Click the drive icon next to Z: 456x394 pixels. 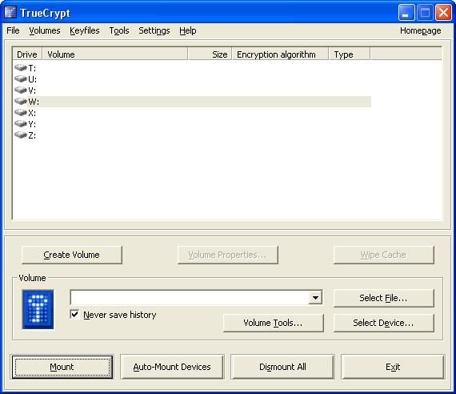coord(21,135)
